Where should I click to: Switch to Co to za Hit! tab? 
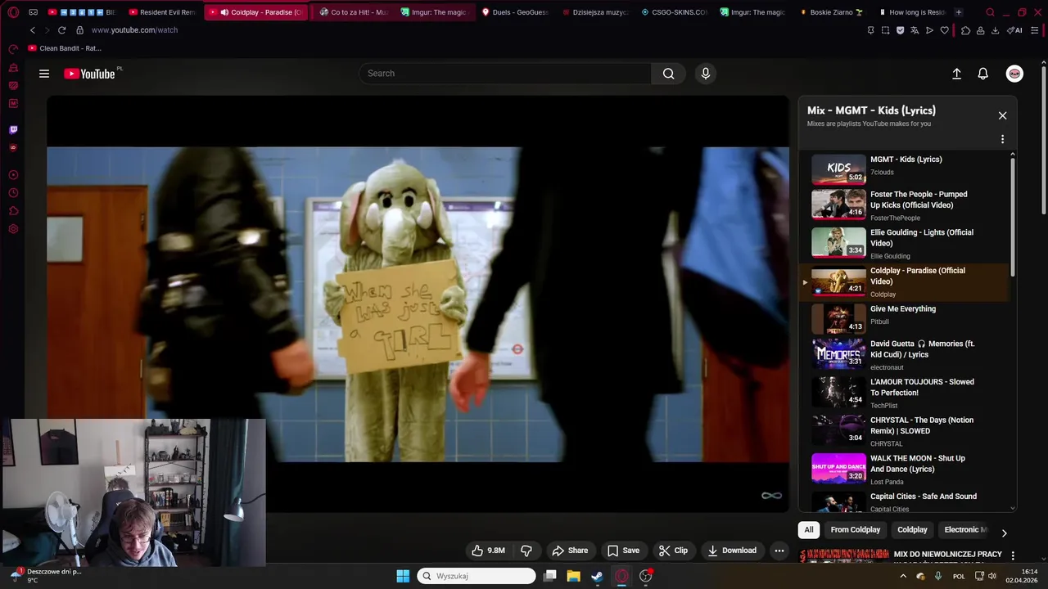tap(354, 12)
